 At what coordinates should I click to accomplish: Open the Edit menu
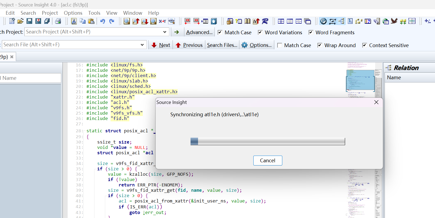(x=10, y=13)
